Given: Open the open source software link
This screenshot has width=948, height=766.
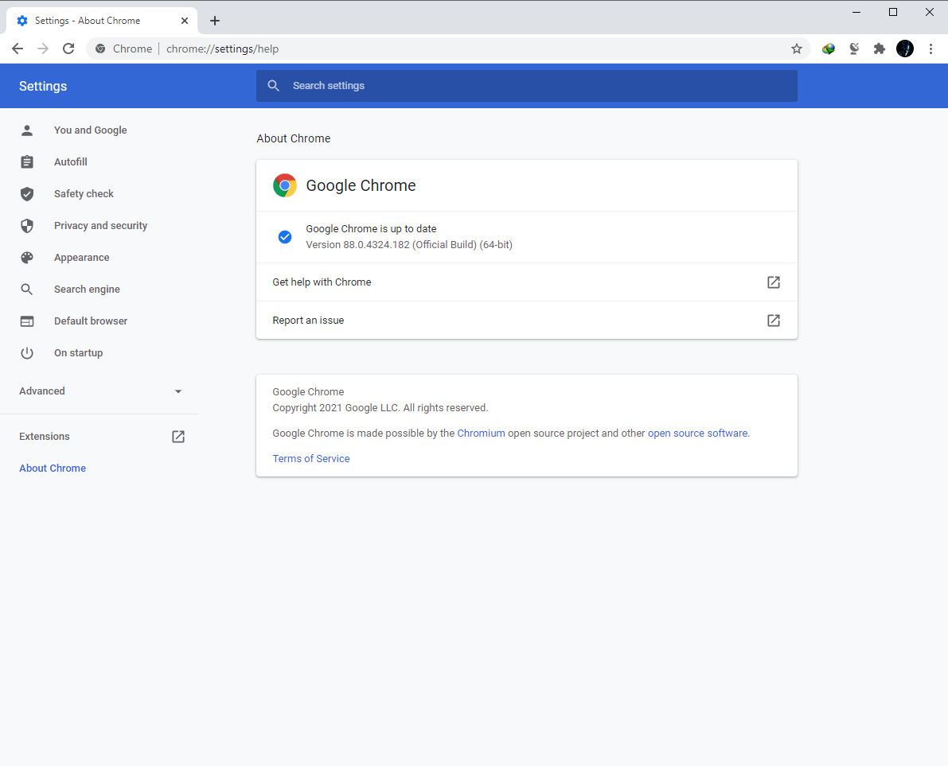Looking at the screenshot, I should click(697, 434).
